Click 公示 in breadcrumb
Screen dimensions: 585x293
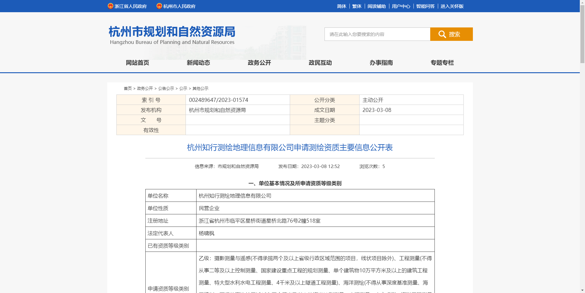tap(183, 88)
